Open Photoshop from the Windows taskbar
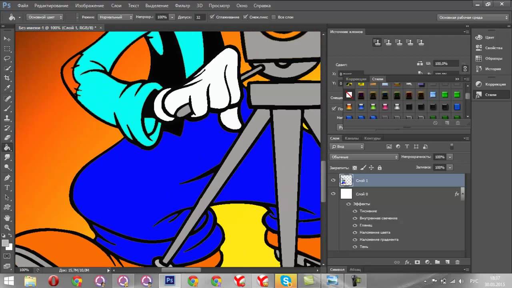 pos(170,281)
